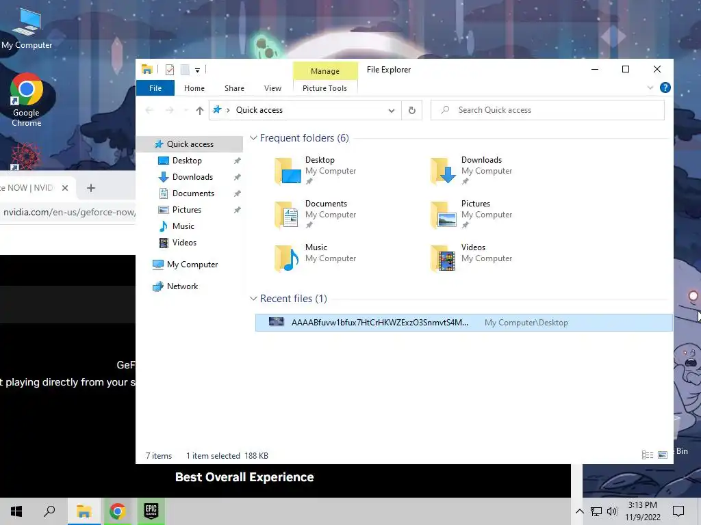Click the Manage contextual tab
Image resolution: width=701 pixels, height=525 pixels.
tap(325, 71)
